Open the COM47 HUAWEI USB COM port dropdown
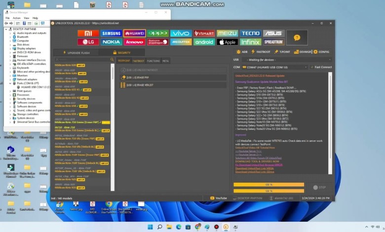Screen dimensions: 385x232 coord(275,67)
